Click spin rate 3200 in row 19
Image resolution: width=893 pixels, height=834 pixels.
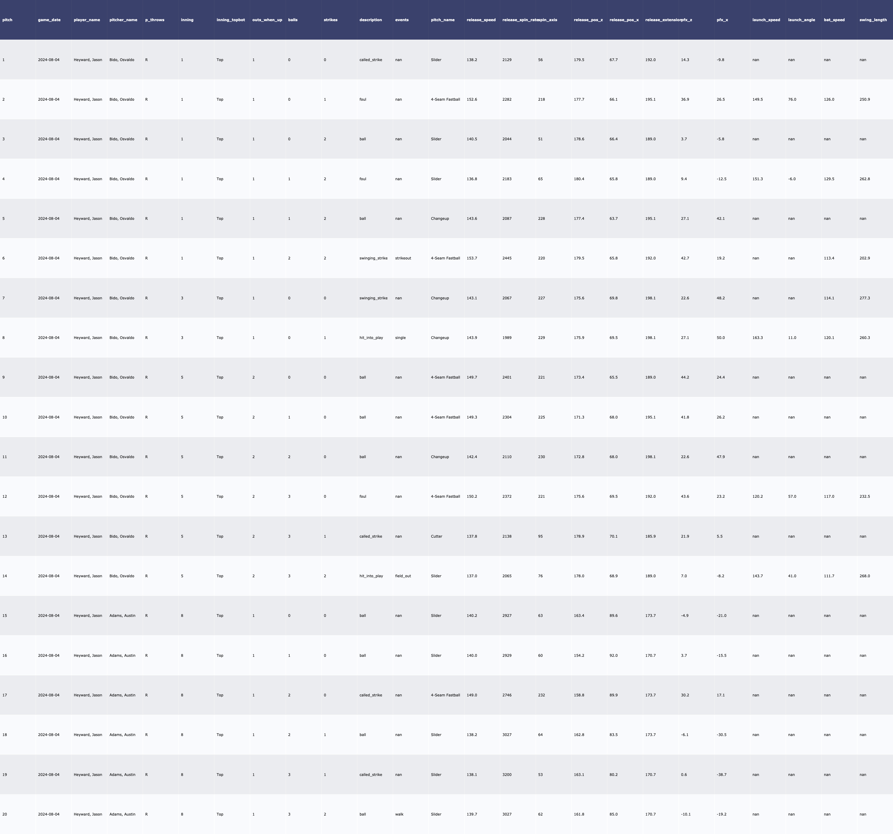[x=507, y=775]
